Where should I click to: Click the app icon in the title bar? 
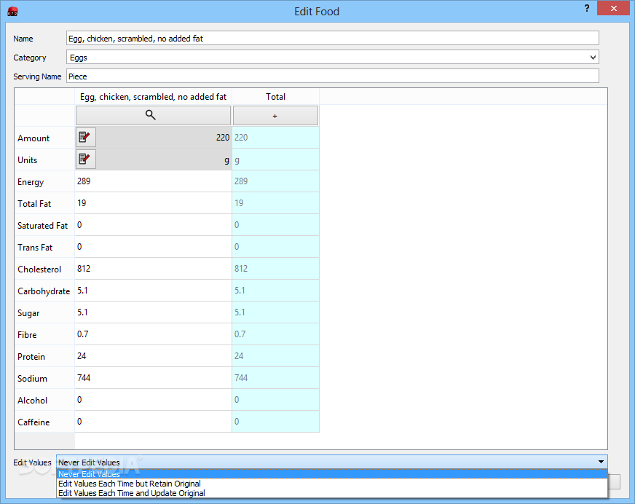pos(12,12)
